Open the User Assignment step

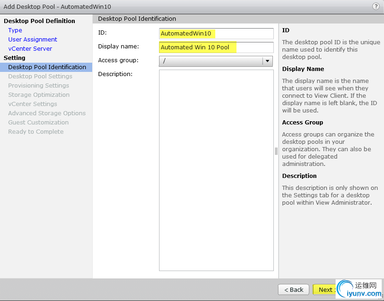coord(33,40)
